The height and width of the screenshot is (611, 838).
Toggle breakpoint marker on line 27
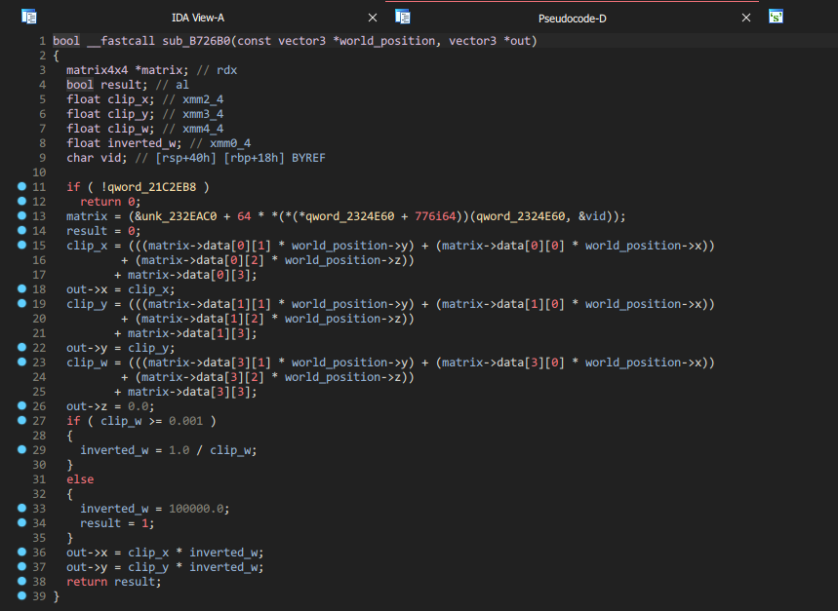pyautogui.click(x=21, y=421)
